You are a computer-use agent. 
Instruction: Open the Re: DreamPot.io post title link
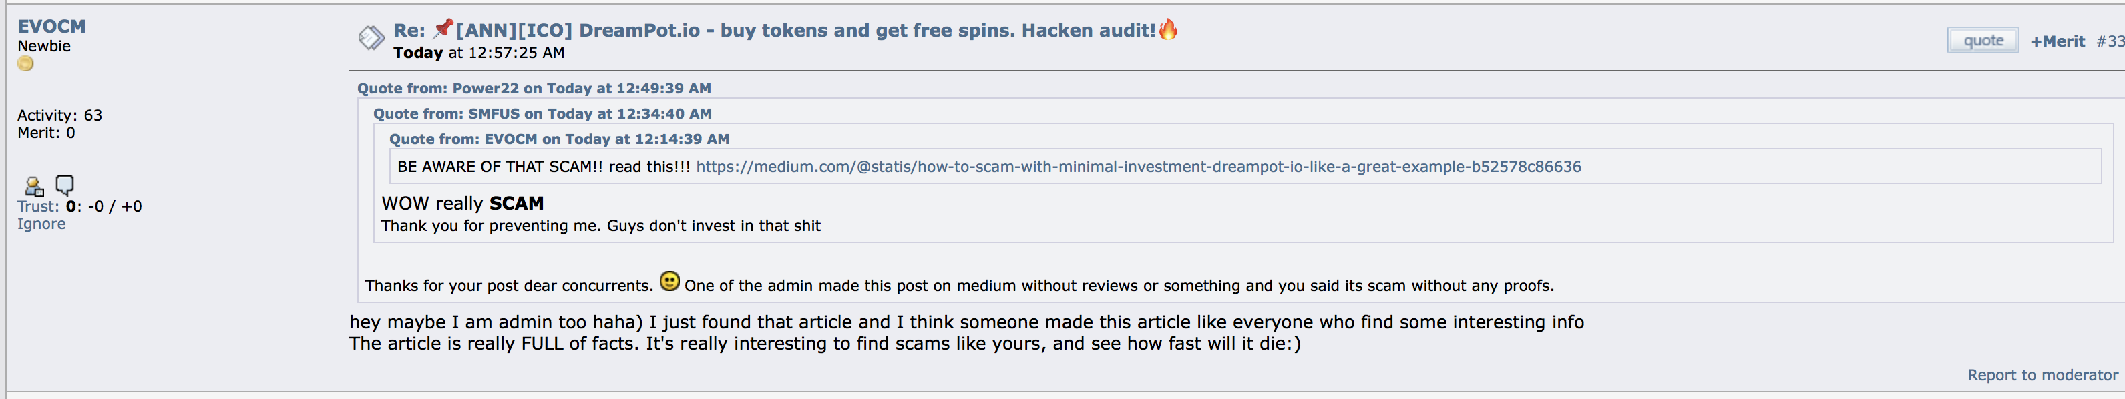point(775,31)
